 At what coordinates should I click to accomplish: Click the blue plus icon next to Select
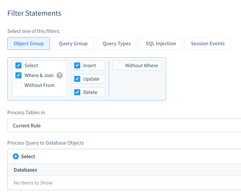point(16,156)
